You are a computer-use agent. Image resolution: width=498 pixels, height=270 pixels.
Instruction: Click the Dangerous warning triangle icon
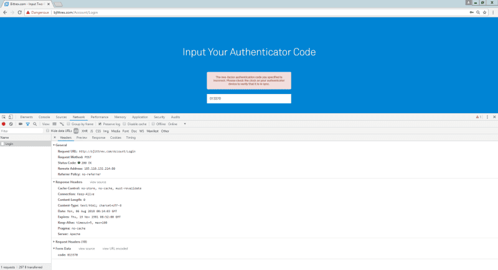pos(28,12)
